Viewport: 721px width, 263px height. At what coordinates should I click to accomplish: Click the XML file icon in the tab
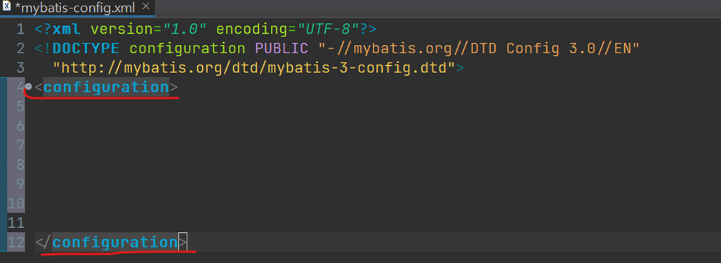point(7,7)
